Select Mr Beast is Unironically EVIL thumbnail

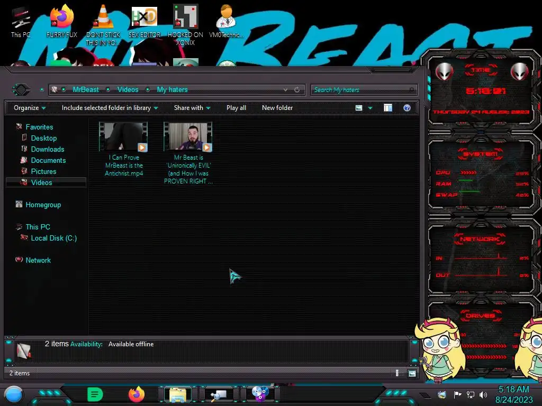pyautogui.click(x=188, y=137)
